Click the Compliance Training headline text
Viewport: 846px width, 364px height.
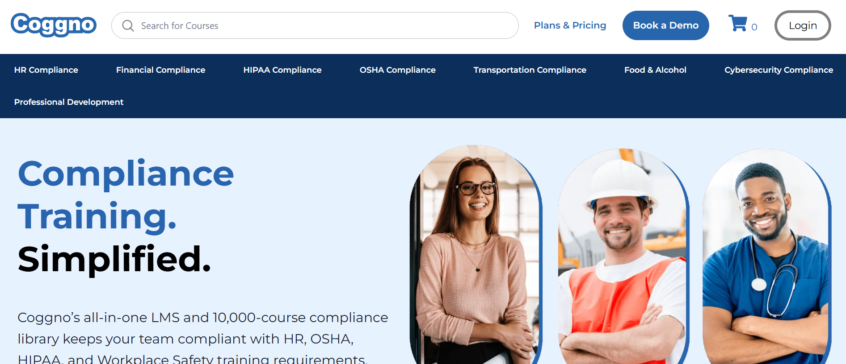126,194
